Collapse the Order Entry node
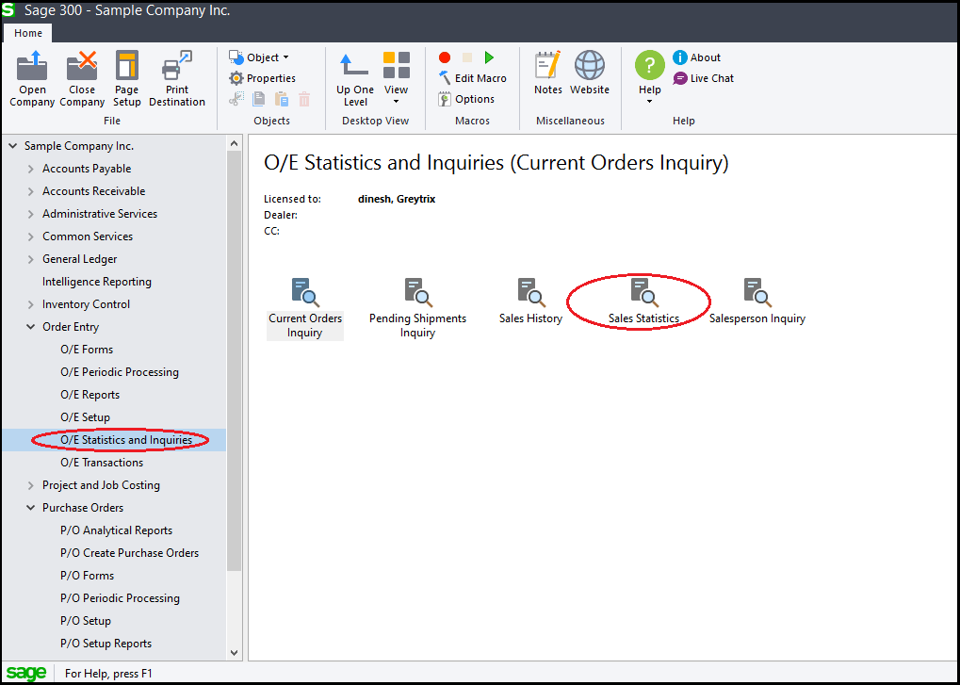 click(30, 328)
